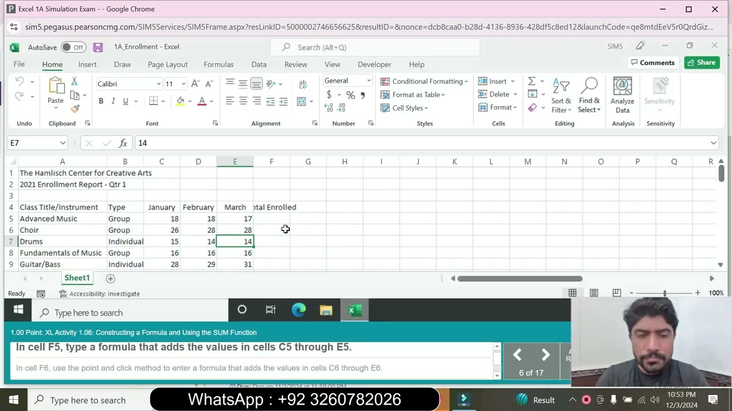Switch to Page Break Preview icon

point(616,293)
